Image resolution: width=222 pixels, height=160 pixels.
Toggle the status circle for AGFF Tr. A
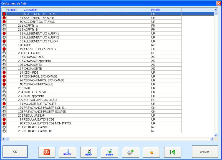coord(4,26)
